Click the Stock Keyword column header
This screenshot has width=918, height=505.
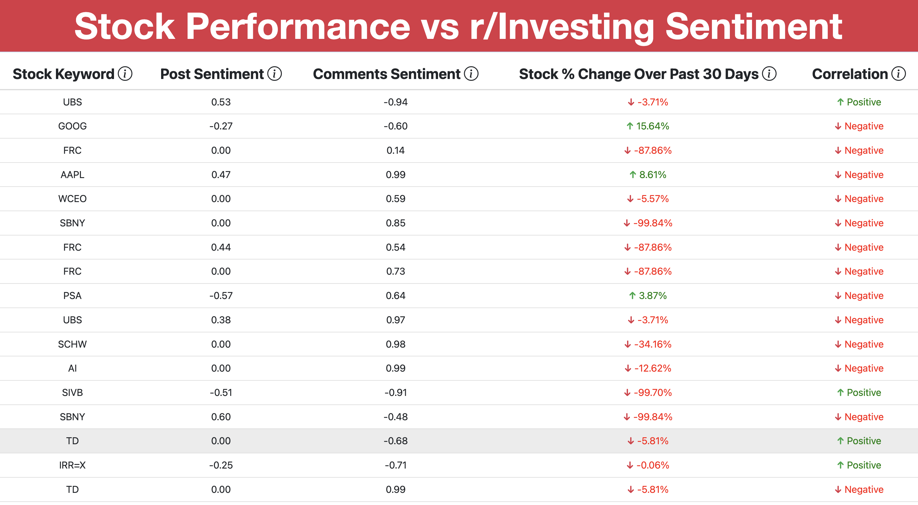(x=64, y=74)
